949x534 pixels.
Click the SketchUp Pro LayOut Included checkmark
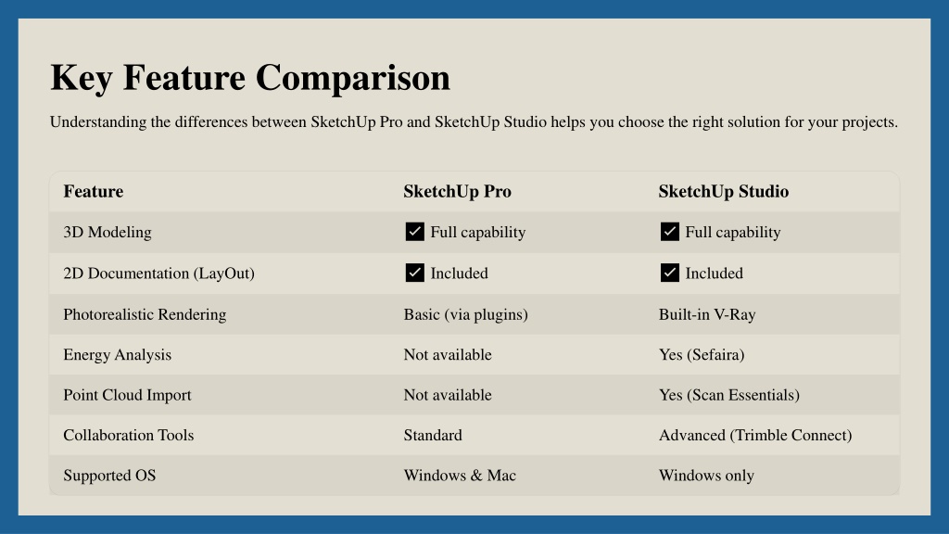pyautogui.click(x=414, y=273)
